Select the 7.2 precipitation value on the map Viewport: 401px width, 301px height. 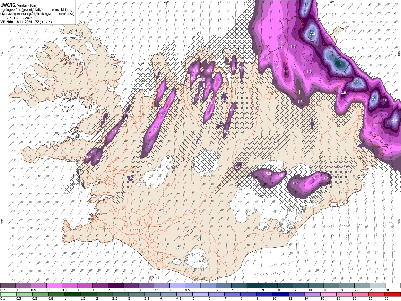click(x=312, y=34)
